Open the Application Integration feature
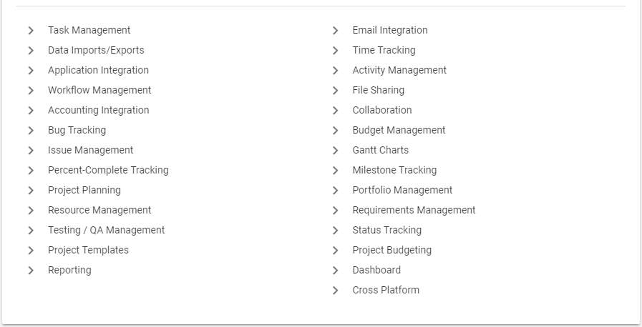This screenshot has width=642, height=327. (x=98, y=70)
